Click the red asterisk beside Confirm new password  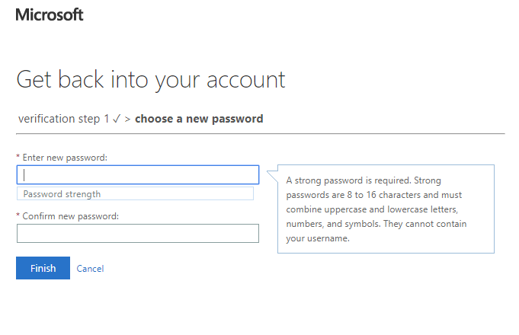pos(18,216)
